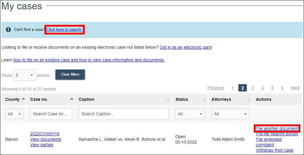This screenshot has height=155, width=304.
Task: Open case 2022CV000118
Action: click(x=45, y=134)
